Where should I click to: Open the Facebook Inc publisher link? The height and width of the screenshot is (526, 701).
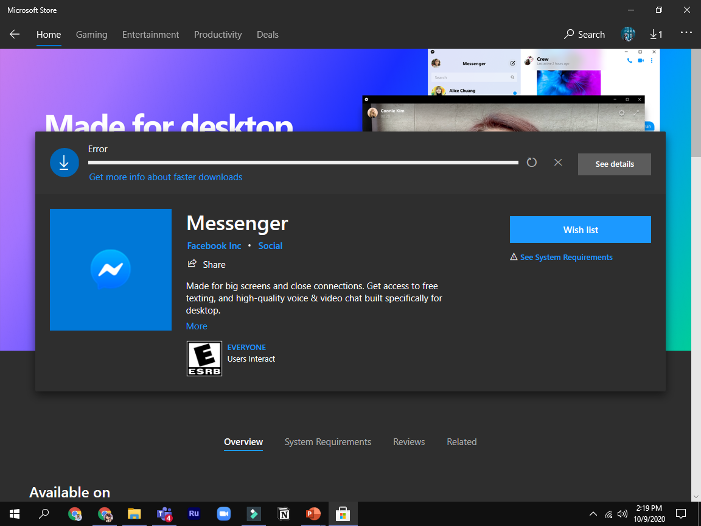pos(214,245)
